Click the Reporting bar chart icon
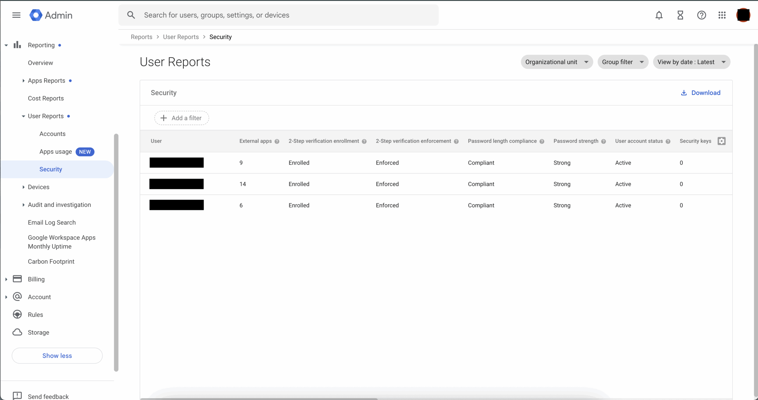The image size is (758, 400). 17,45
